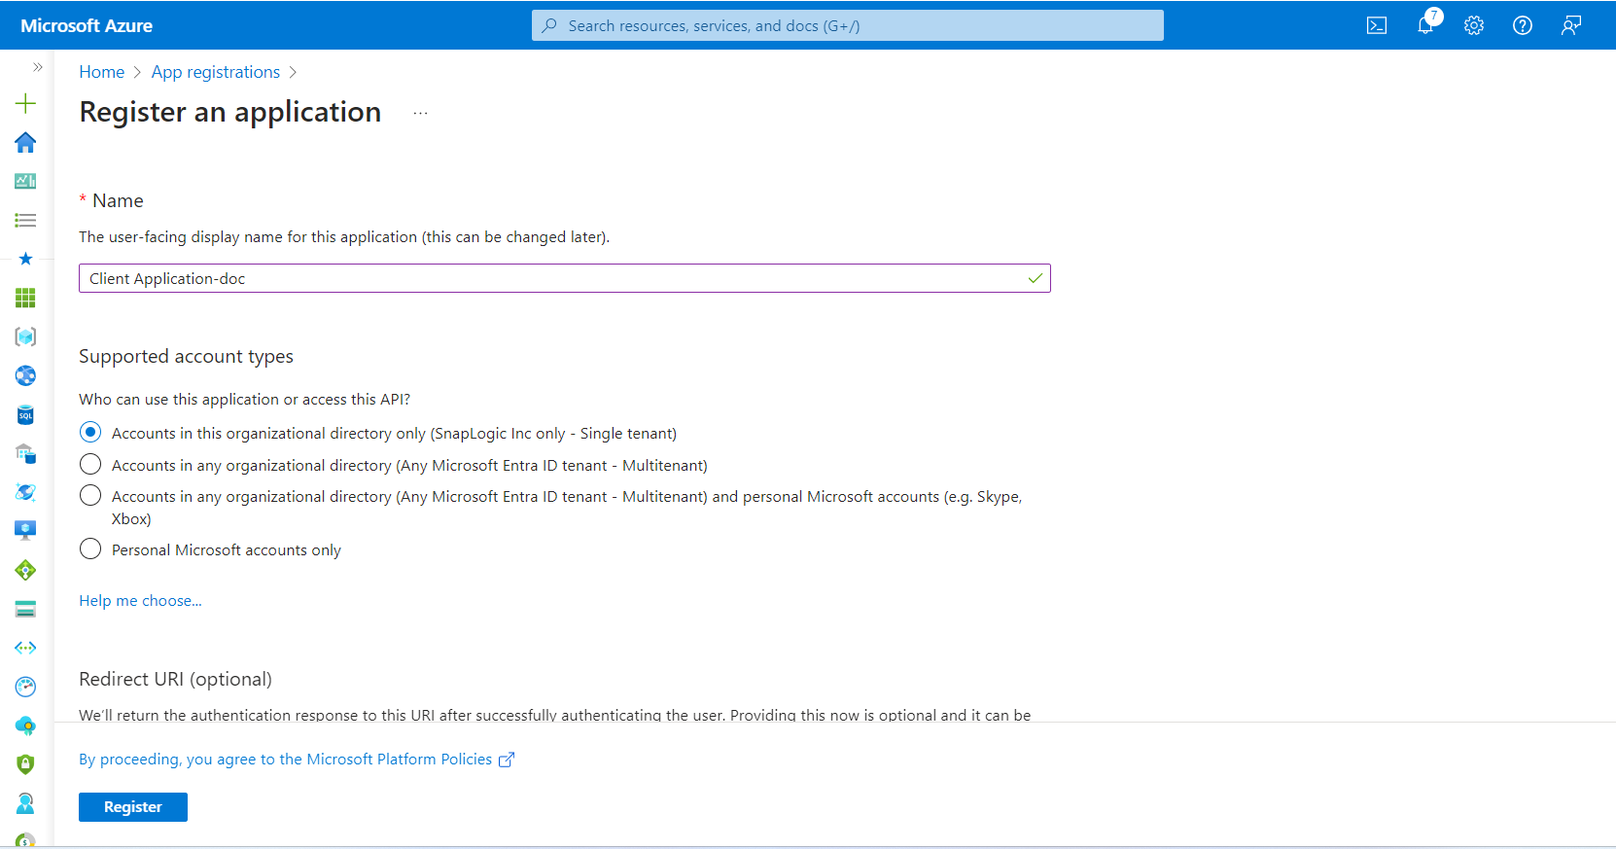Open the All services list icon
1616x849 pixels.
[x=26, y=221]
